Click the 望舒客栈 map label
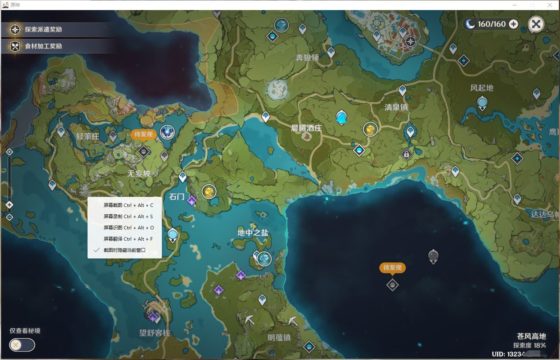This screenshot has height=360, width=560. 155,333
